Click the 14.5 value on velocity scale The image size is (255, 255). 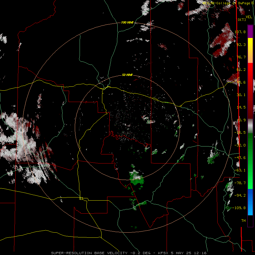pos(241,107)
